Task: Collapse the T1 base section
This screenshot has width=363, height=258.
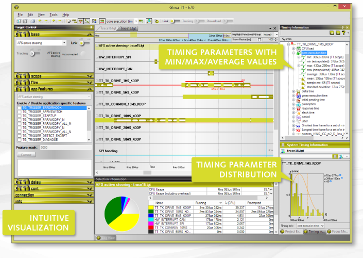Action: [90, 35]
